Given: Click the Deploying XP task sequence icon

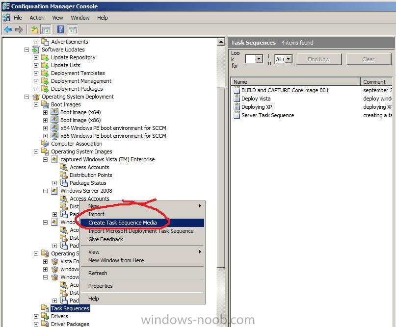Looking at the screenshot, I should [x=237, y=107].
